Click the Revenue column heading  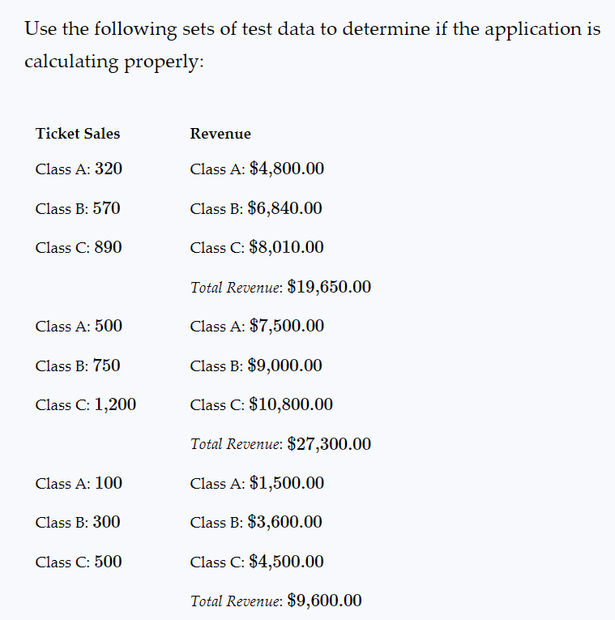coord(220,134)
